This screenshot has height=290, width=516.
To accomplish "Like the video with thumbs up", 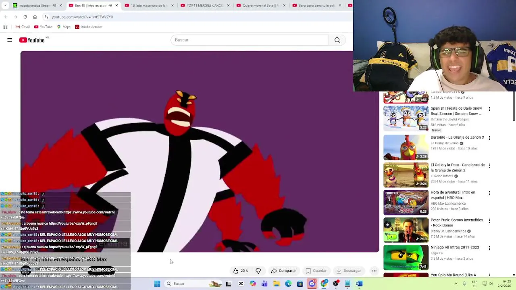I will 240,271.
